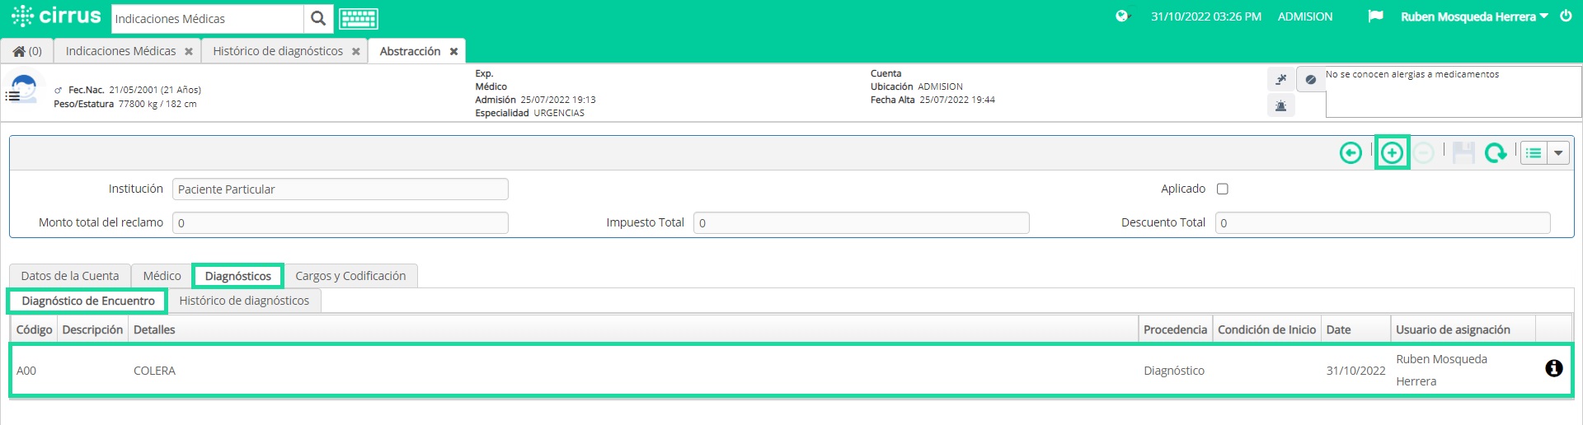
Task: Open the on-screen keyboard icon
Action: (359, 18)
